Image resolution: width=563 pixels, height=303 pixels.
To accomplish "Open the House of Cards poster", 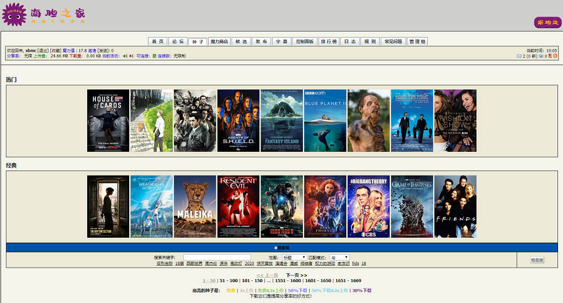I will click(108, 120).
